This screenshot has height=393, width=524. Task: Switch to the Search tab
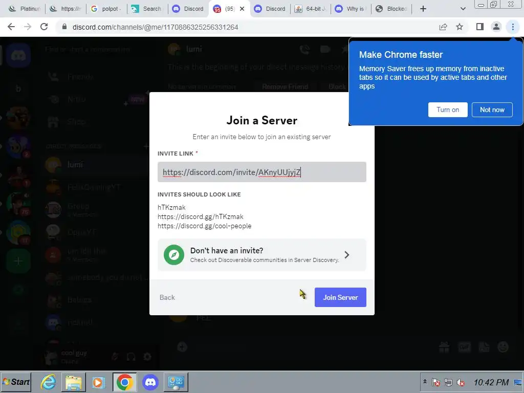click(x=147, y=9)
